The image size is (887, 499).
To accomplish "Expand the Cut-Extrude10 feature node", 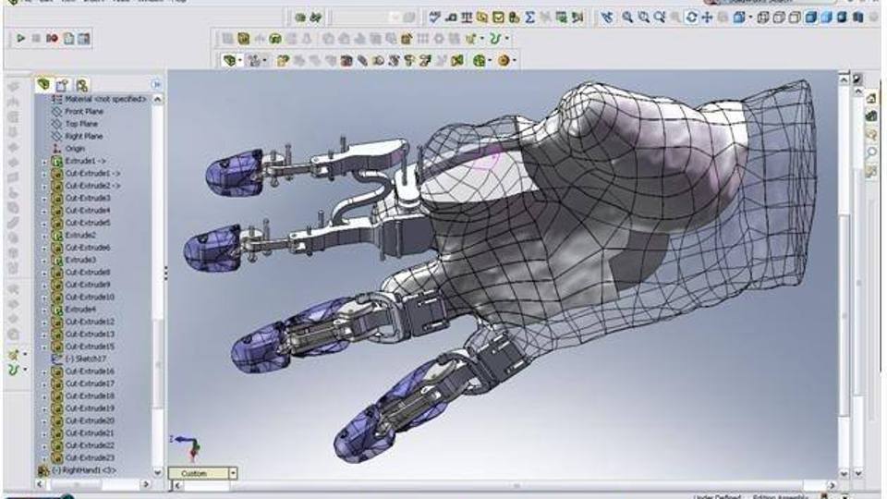I will tap(44, 297).
